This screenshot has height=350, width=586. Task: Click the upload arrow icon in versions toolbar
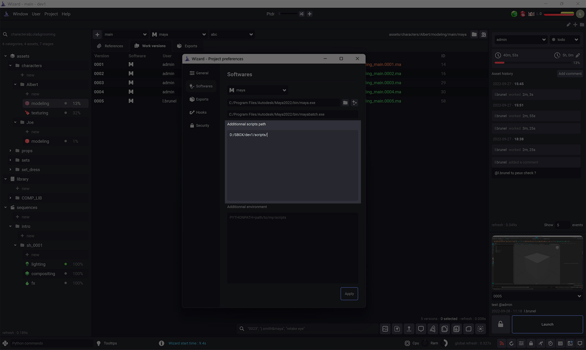click(x=409, y=329)
